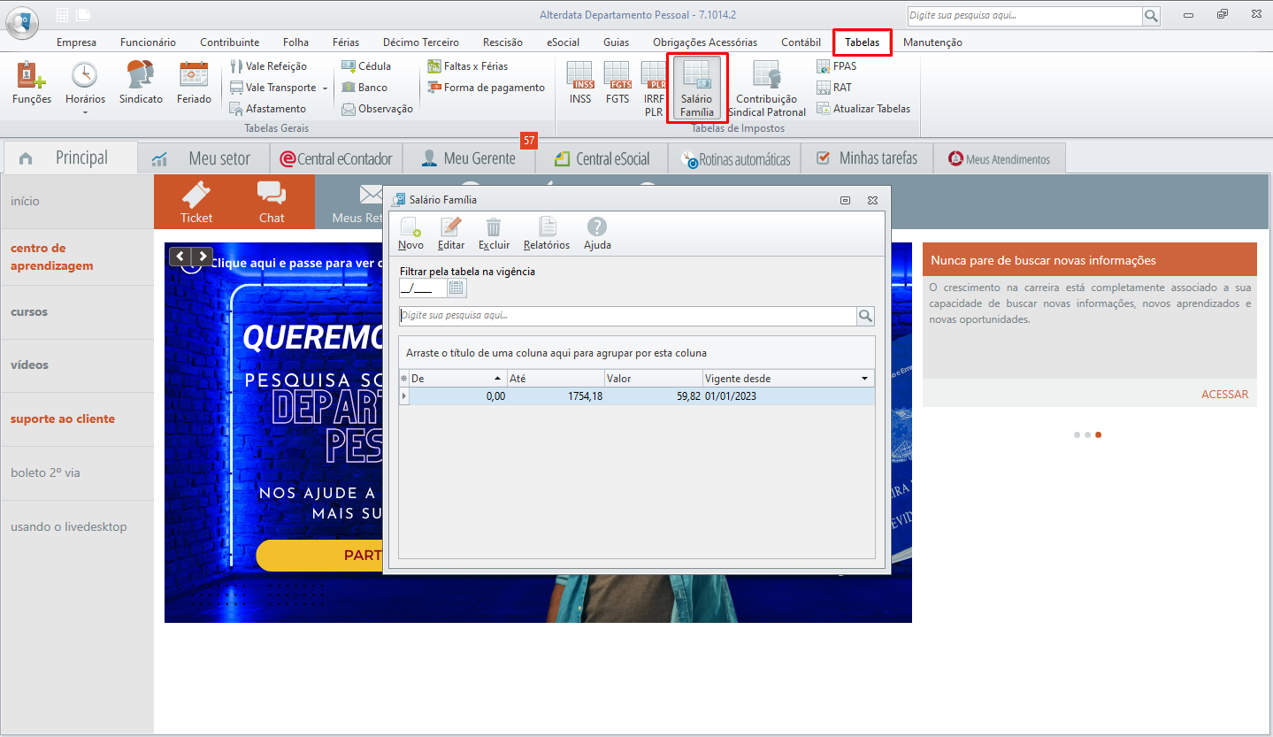Switch to the Meu setor tab
1273x737 pixels.
click(203, 159)
